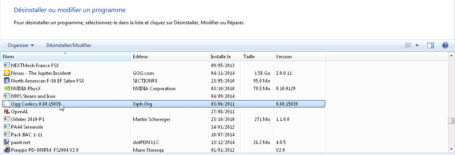This screenshot has height=155, width=455.
Task: Select the paint.net program name
Action: coord(21,142)
